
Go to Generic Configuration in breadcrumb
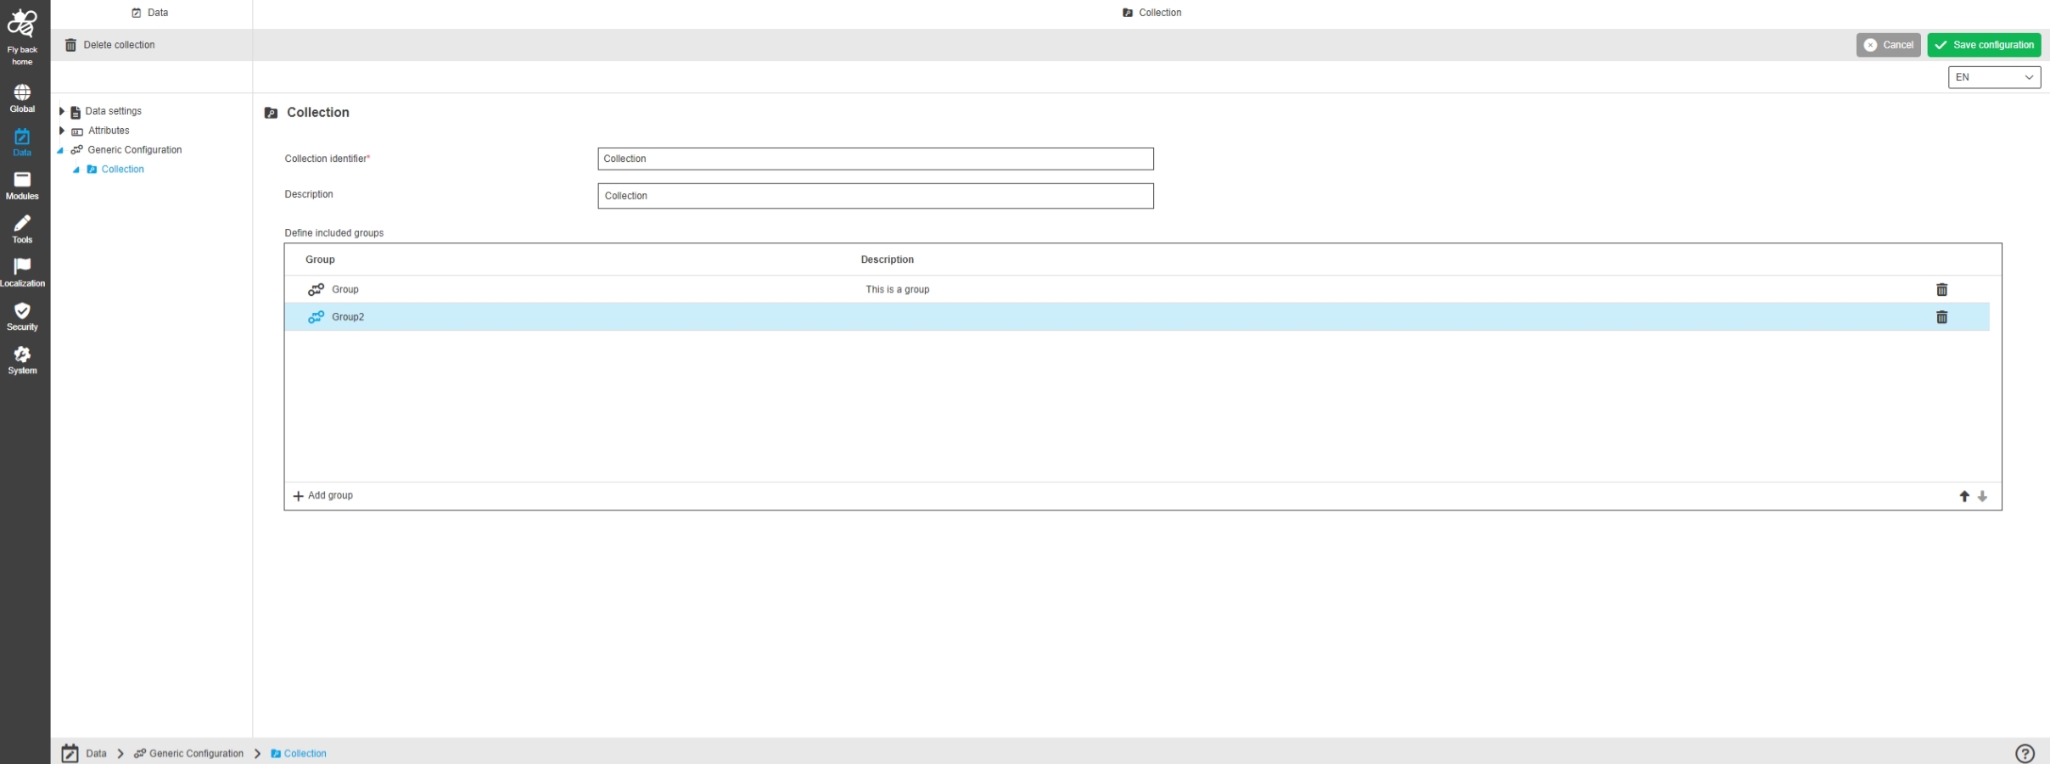coord(196,753)
